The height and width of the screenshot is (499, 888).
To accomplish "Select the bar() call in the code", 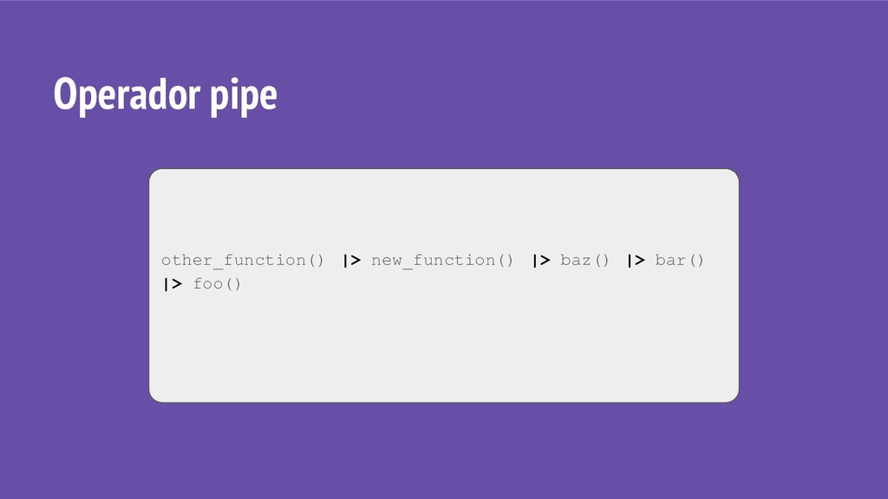I will tap(679, 260).
